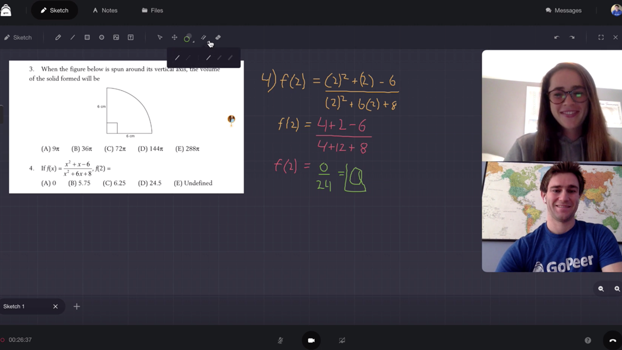Switch to the pointer selection tool
The height and width of the screenshot is (350, 622).
[x=160, y=38]
